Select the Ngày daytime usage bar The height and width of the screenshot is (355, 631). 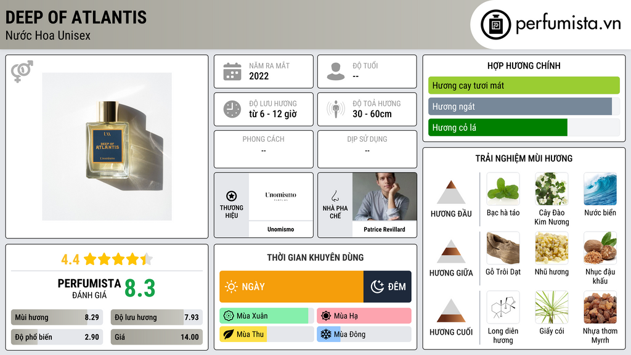click(291, 287)
